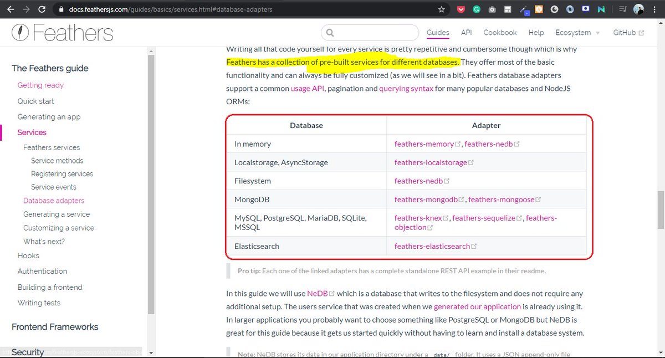Image resolution: width=665 pixels, height=358 pixels.
Task: Go to the What's next? section
Action: pos(44,242)
